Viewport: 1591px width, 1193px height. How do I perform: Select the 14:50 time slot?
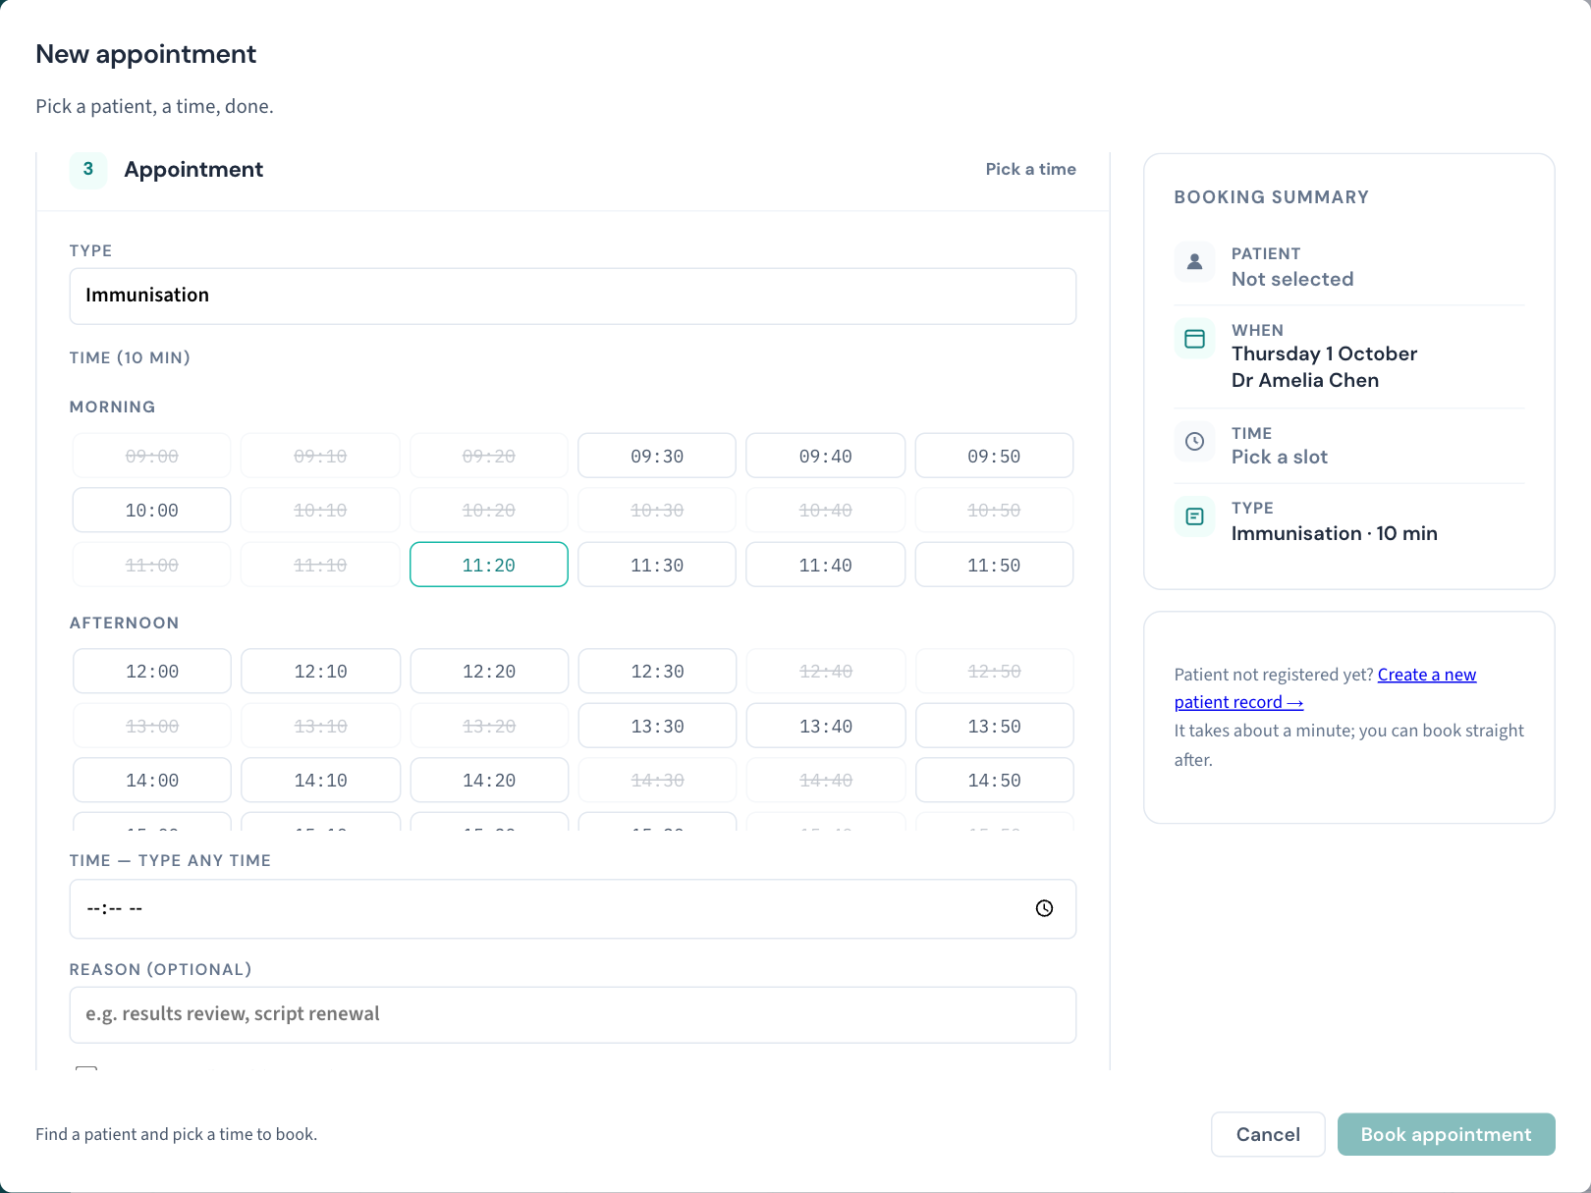994,781
